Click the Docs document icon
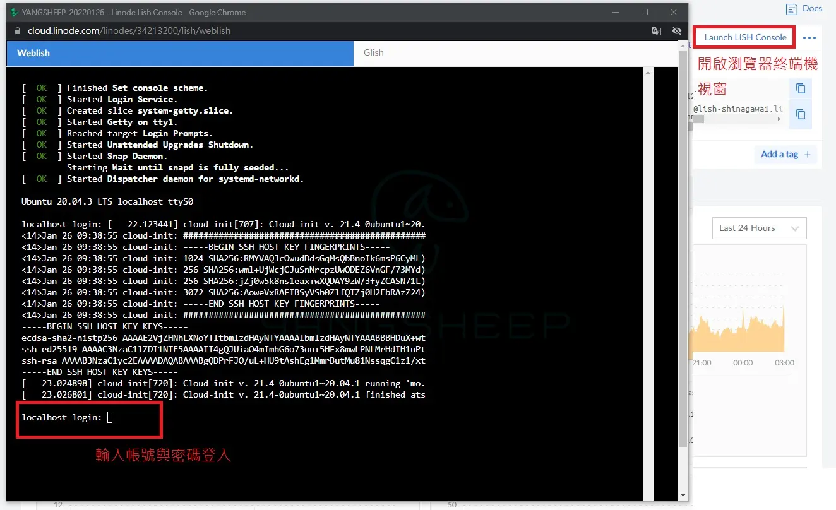 pos(791,9)
